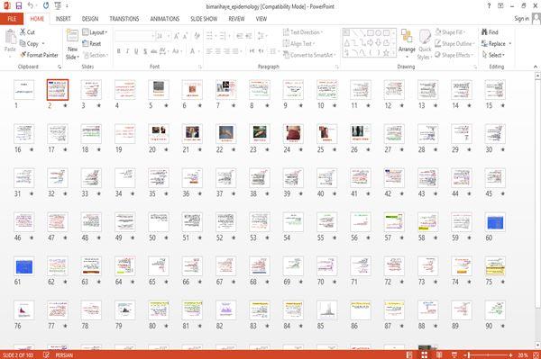Open Align Text dropdown
Screen dimensions: 541x359
[x=299, y=43]
